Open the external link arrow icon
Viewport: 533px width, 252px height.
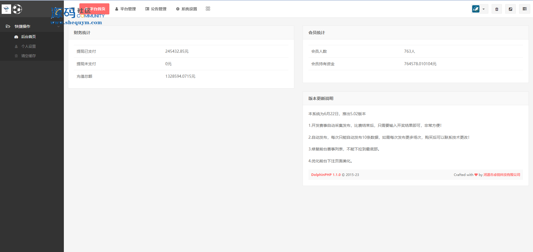[x=511, y=9]
